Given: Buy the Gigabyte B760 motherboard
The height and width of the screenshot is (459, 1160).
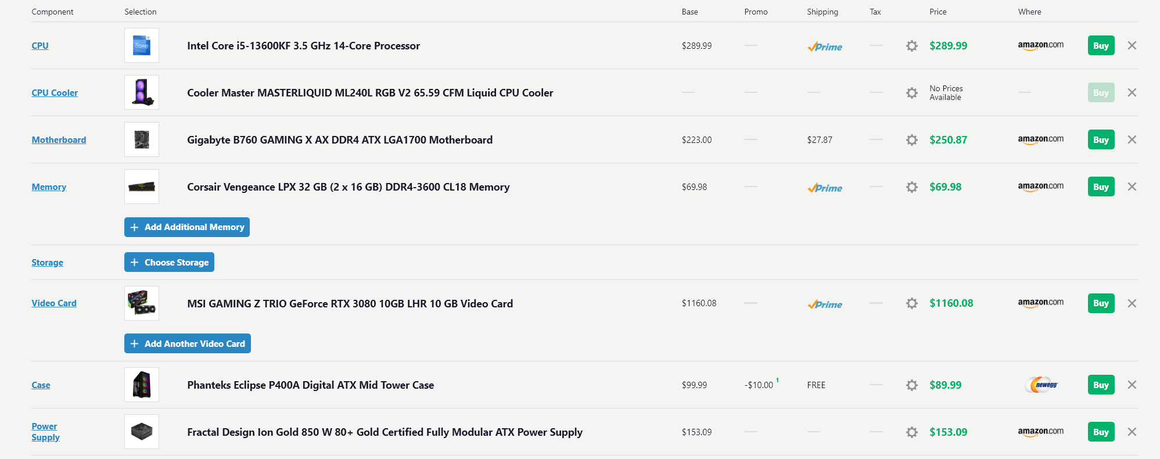Looking at the screenshot, I should 1101,139.
